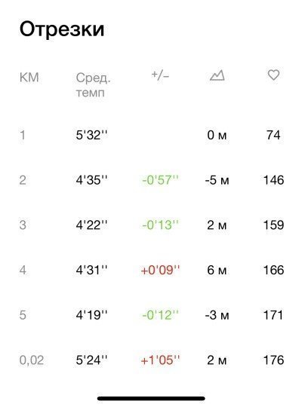
Task: Tap the home indicator bar at bottom
Action: tap(151, 399)
